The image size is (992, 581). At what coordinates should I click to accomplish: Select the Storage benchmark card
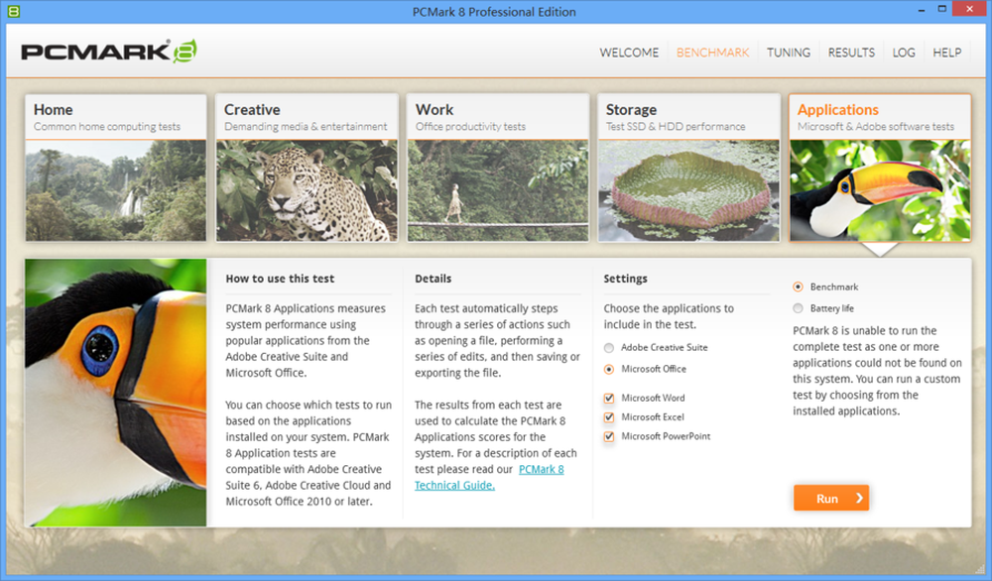click(689, 168)
